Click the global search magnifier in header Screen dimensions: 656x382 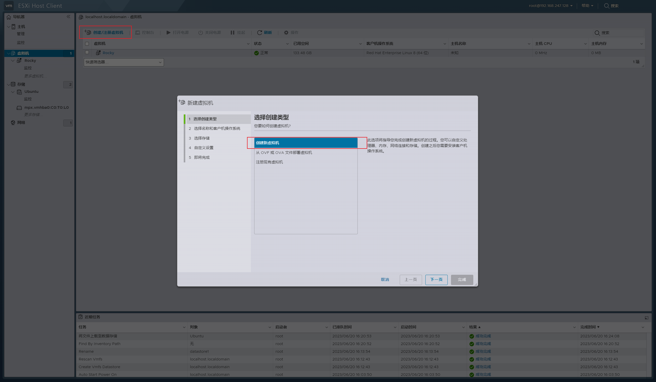(607, 6)
